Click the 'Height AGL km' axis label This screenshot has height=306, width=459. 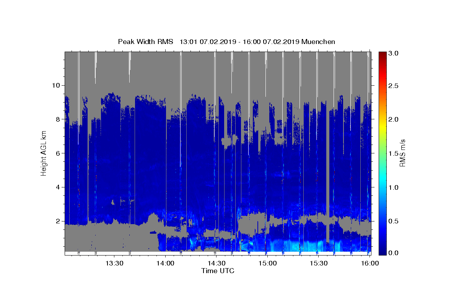point(44,153)
